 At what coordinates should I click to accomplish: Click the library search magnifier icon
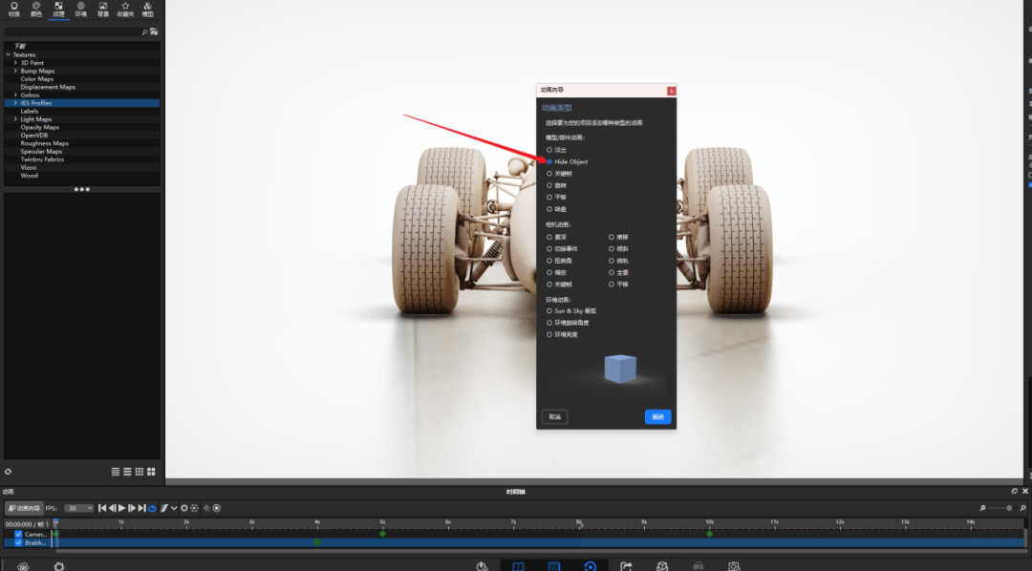click(145, 32)
